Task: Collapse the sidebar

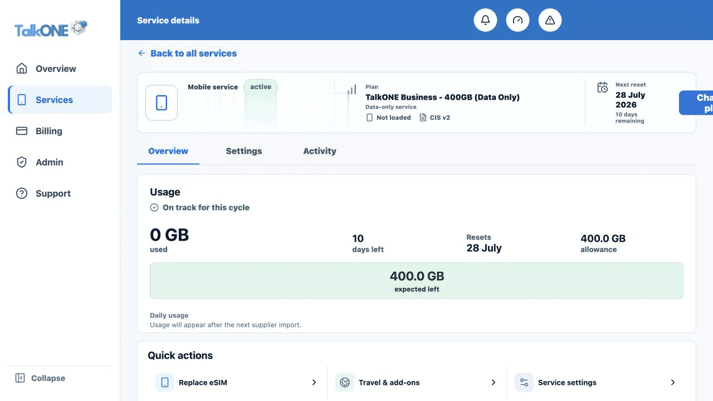Action: [41, 378]
